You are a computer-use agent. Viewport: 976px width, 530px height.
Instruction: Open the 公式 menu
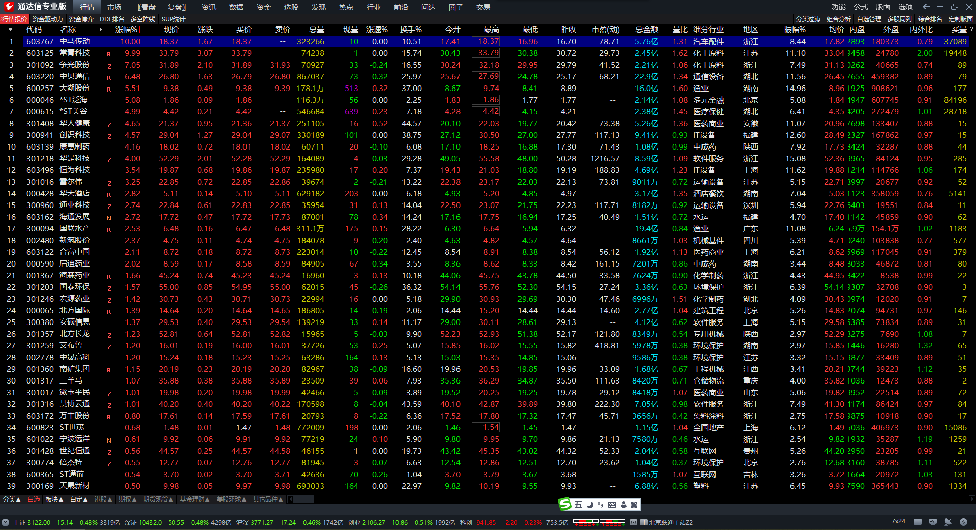[x=861, y=7]
